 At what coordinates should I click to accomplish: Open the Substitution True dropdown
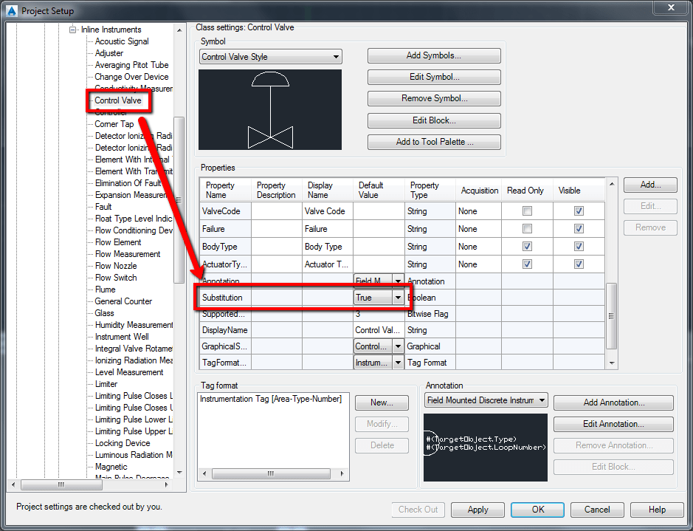pyautogui.click(x=397, y=298)
